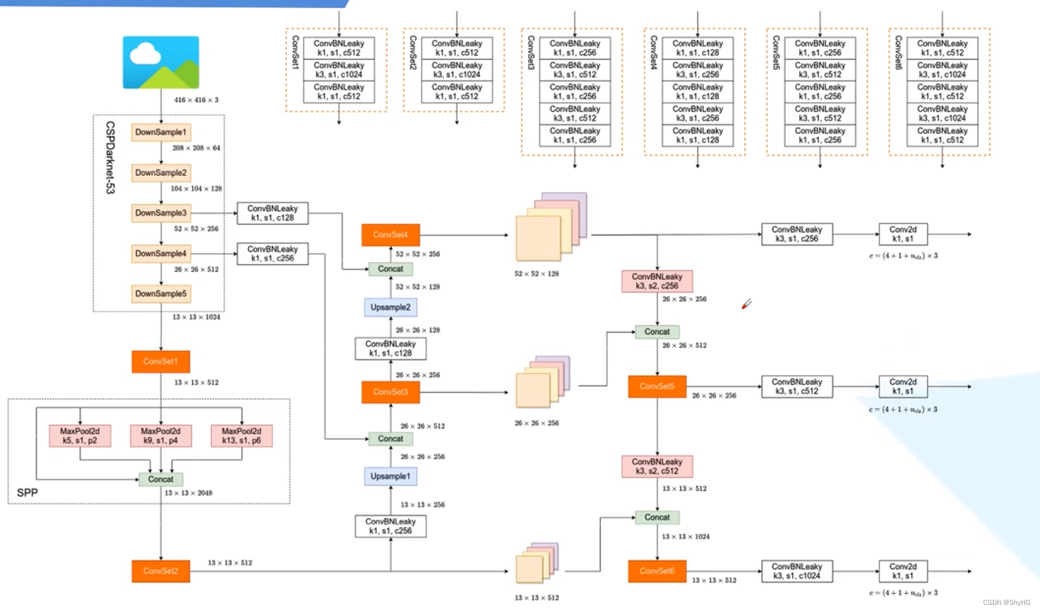Screen dimensions: 1040x612
Task: Click the orange ConvSet1 block
Action: pyautogui.click(x=161, y=361)
